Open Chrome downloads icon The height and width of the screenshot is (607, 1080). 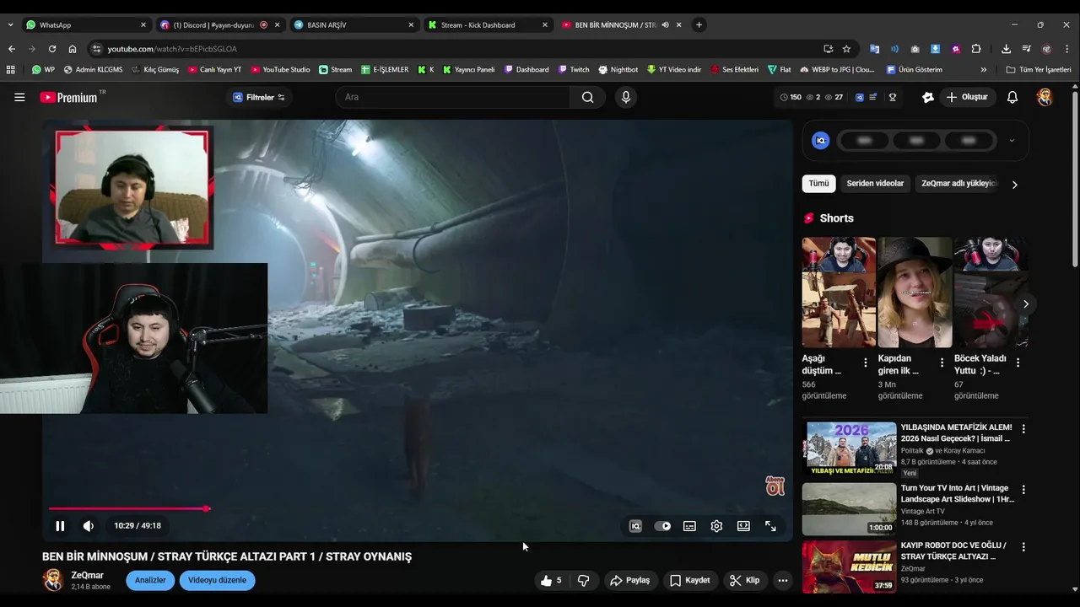(1006, 49)
